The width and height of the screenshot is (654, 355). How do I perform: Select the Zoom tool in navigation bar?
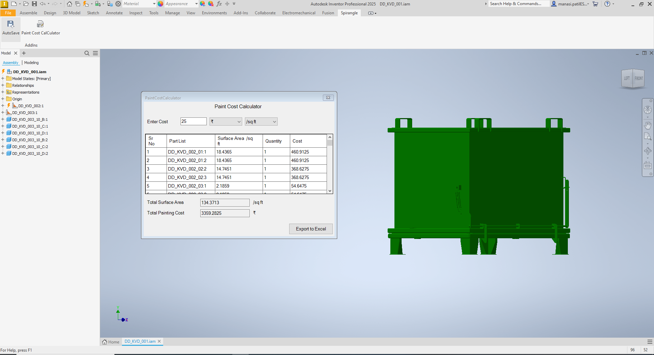(648, 137)
